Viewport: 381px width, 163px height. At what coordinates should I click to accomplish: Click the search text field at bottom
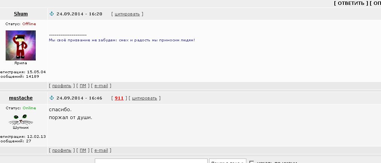coord(151,161)
